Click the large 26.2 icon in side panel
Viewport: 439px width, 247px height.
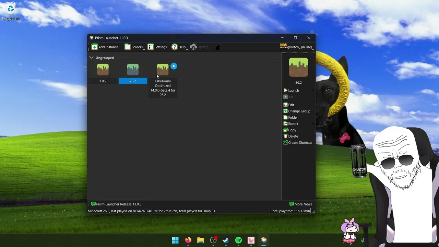point(298,67)
